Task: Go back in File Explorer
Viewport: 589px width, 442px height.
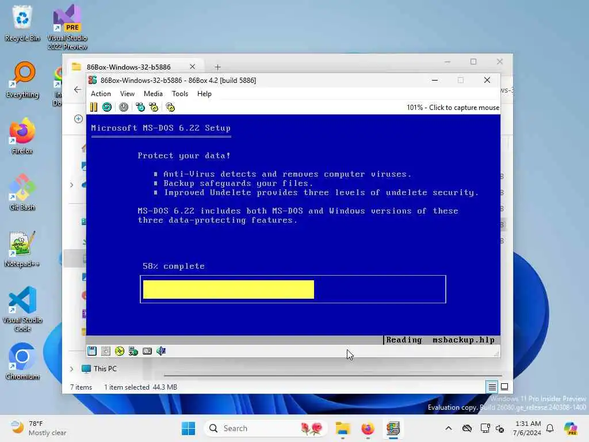Action: pyautogui.click(x=78, y=89)
